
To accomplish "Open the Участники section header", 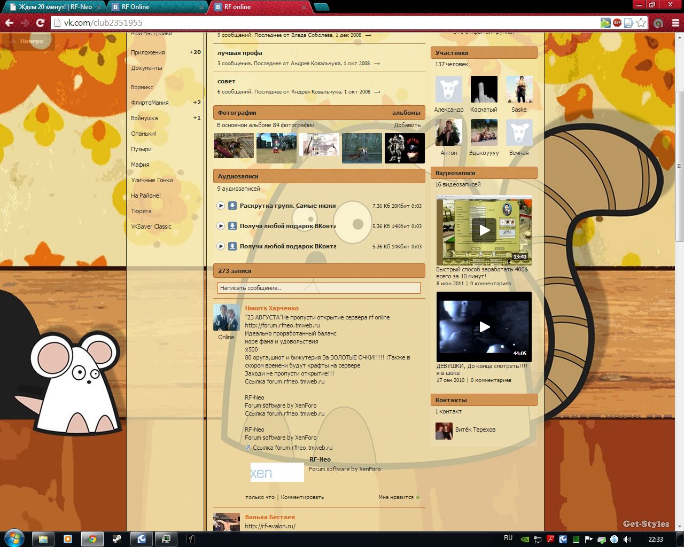I will (x=484, y=53).
